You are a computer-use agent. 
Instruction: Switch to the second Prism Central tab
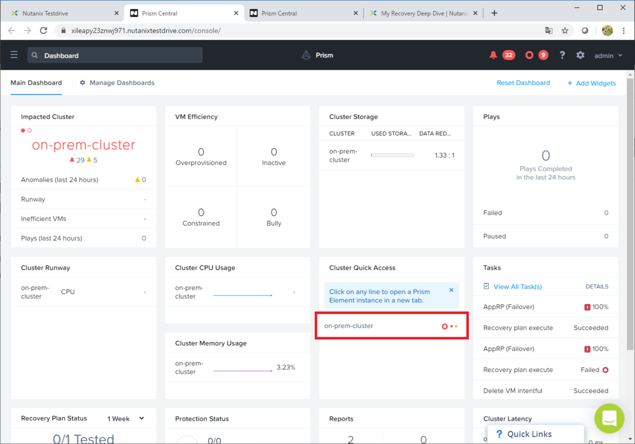tap(304, 13)
